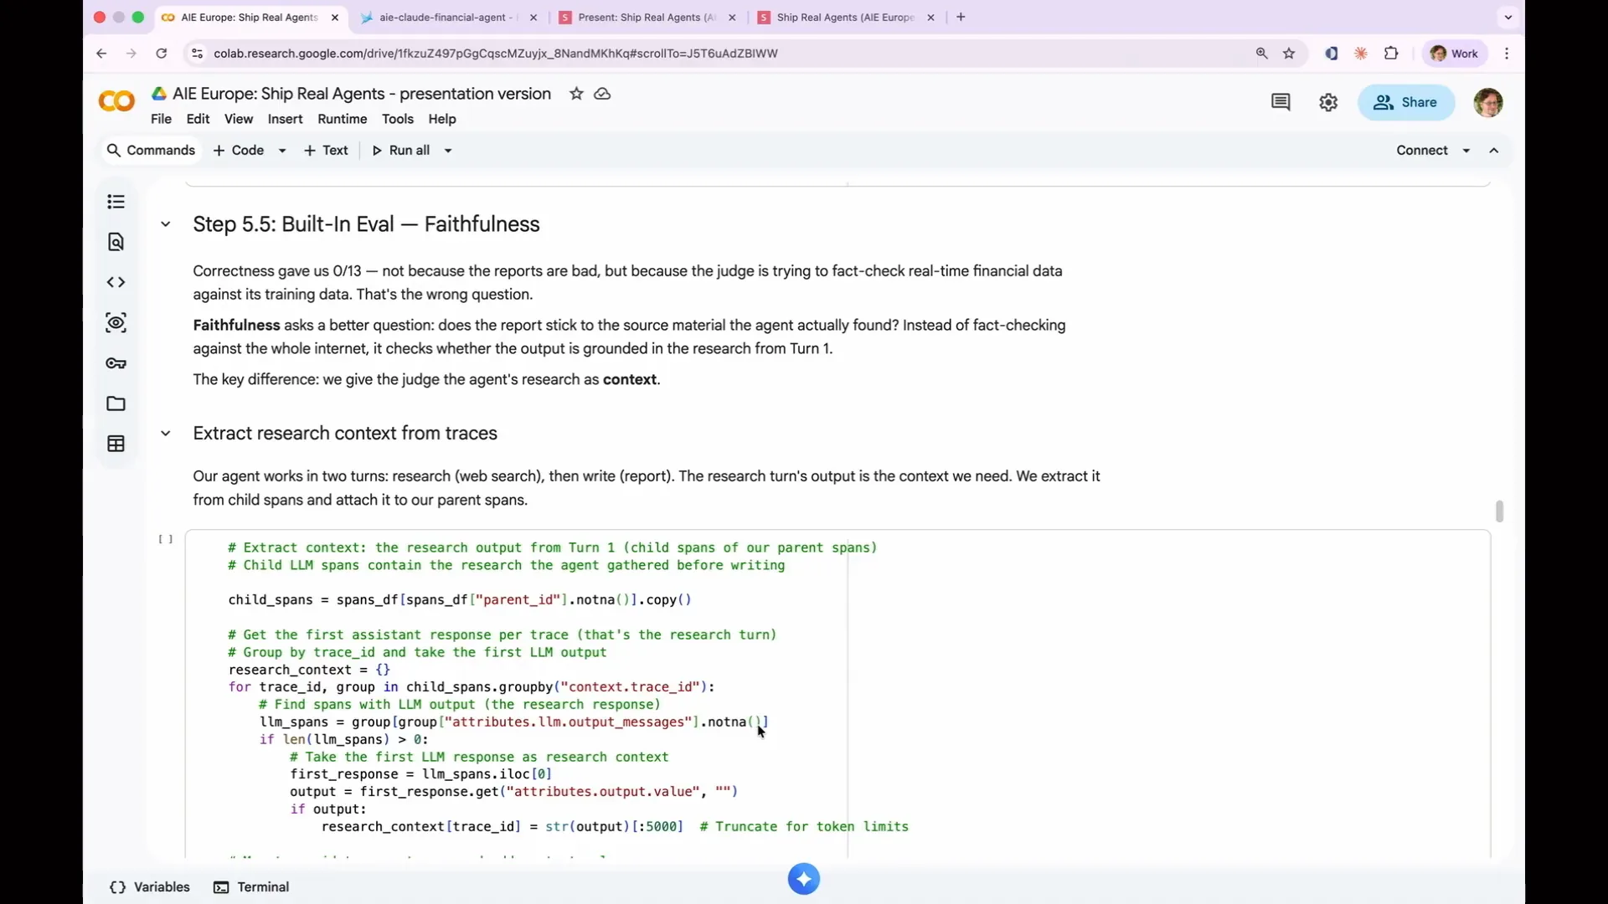Open the comments panel icon

[1281, 102]
